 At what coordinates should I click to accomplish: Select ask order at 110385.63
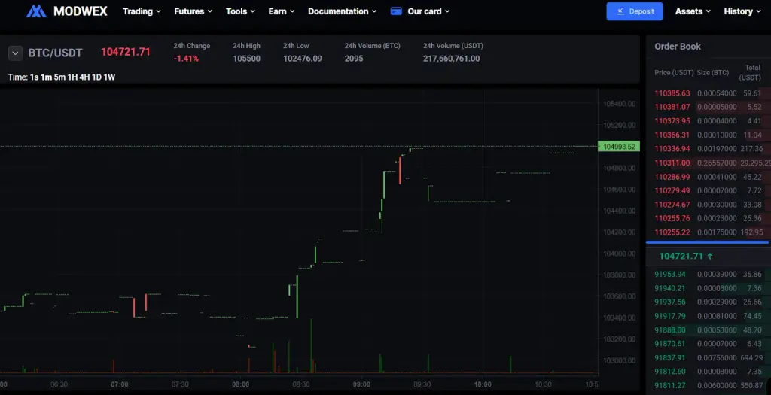coord(709,93)
